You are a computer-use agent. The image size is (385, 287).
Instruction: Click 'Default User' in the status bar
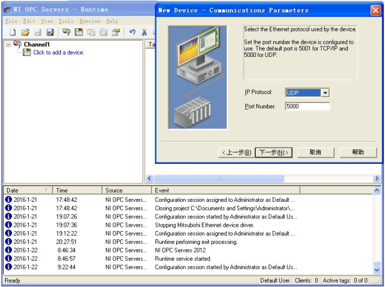point(275,280)
